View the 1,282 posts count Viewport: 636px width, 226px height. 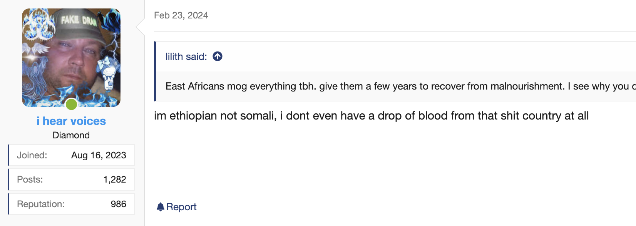click(x=115, y=179)
